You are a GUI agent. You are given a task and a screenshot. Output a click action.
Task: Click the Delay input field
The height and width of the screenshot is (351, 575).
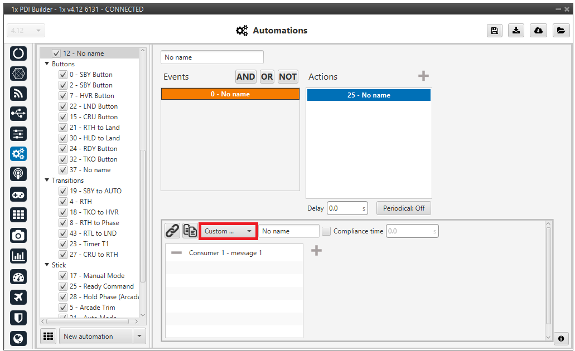pos(344,208)
